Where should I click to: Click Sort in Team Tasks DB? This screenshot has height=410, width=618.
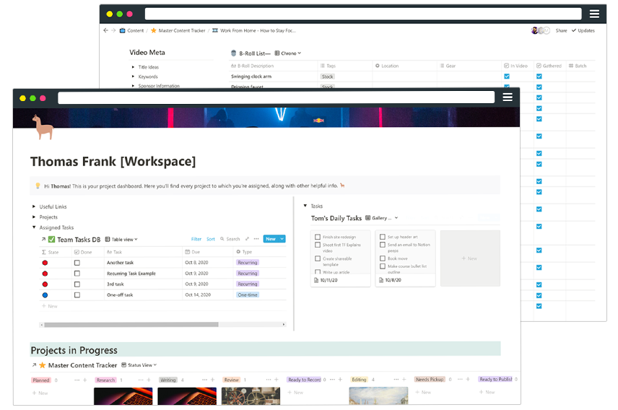click(x=211, y=239)
